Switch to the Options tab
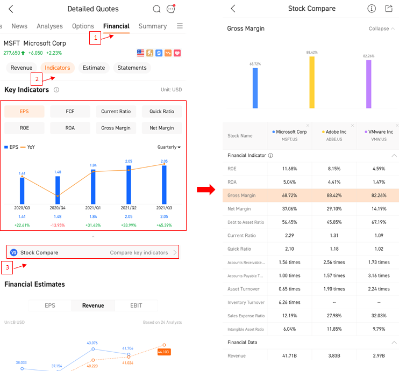 (x=83, y=26)
